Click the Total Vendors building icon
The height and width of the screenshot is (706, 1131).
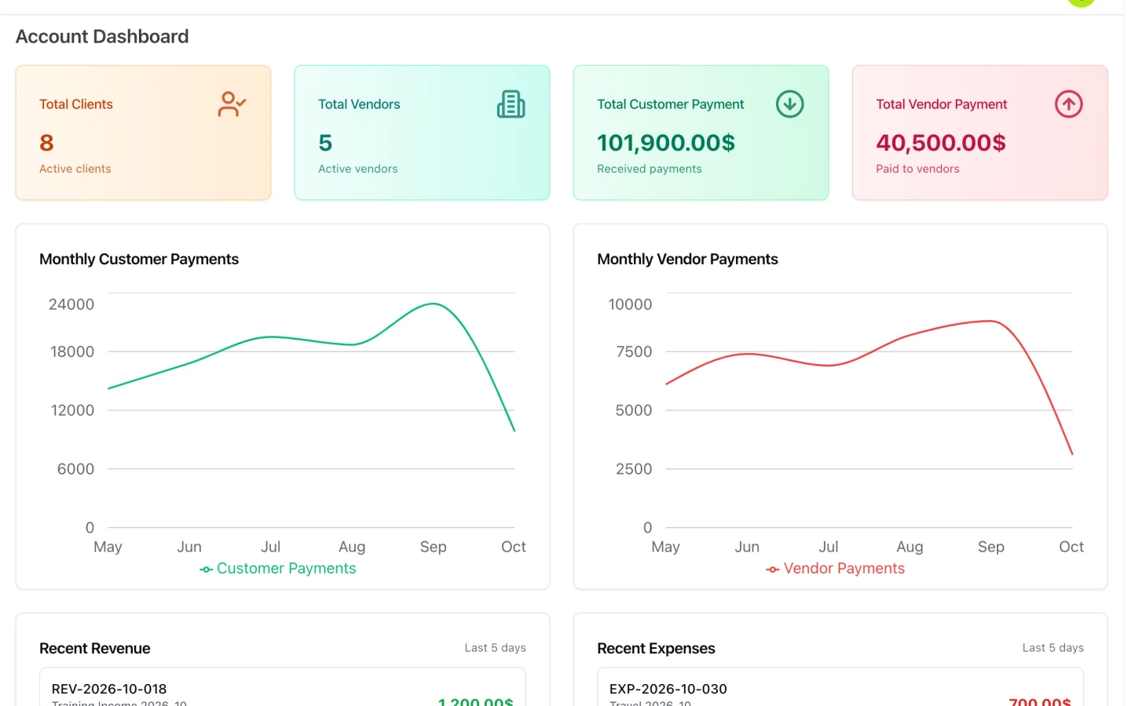tap(511, 104)
